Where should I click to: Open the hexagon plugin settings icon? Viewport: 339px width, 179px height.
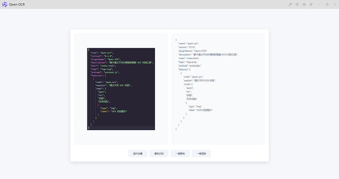[x=304, y=4]
